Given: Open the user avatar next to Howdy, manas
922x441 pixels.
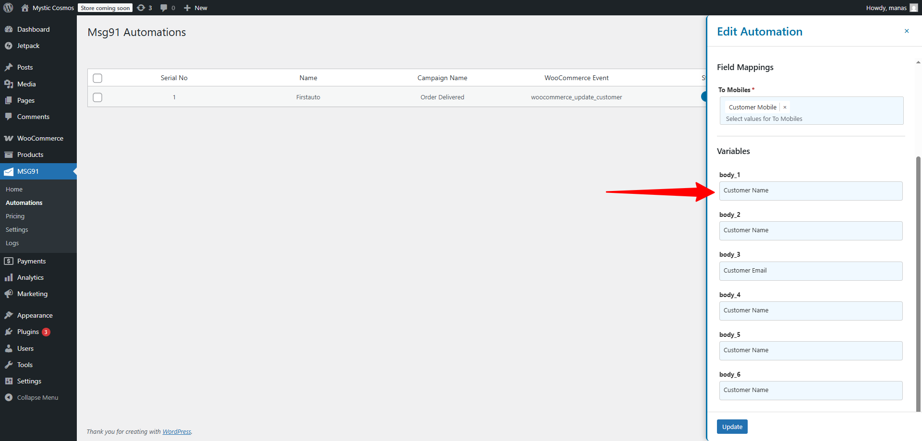Looking at the screenshot, I should pos(913,8).
